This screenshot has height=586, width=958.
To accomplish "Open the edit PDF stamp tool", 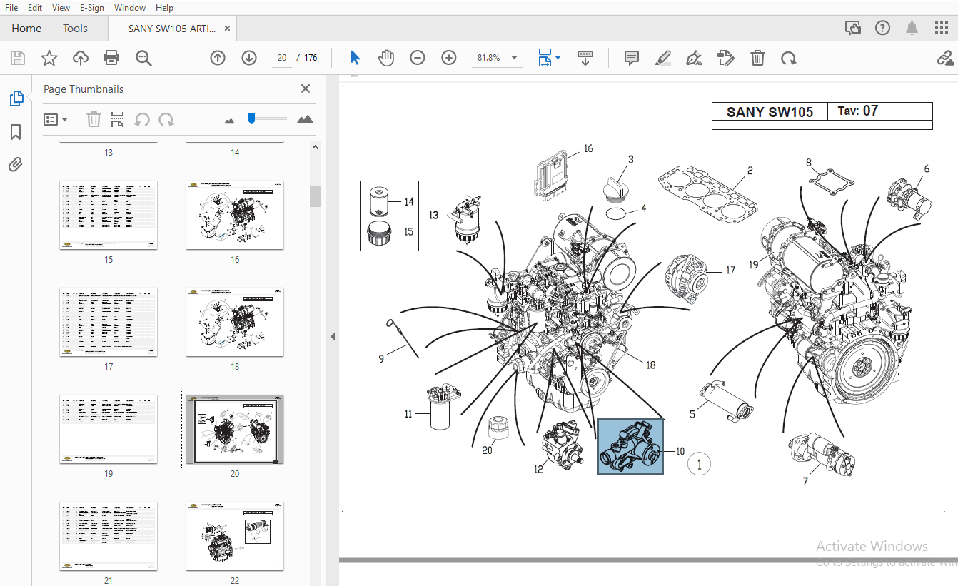I will pos(726,58).
